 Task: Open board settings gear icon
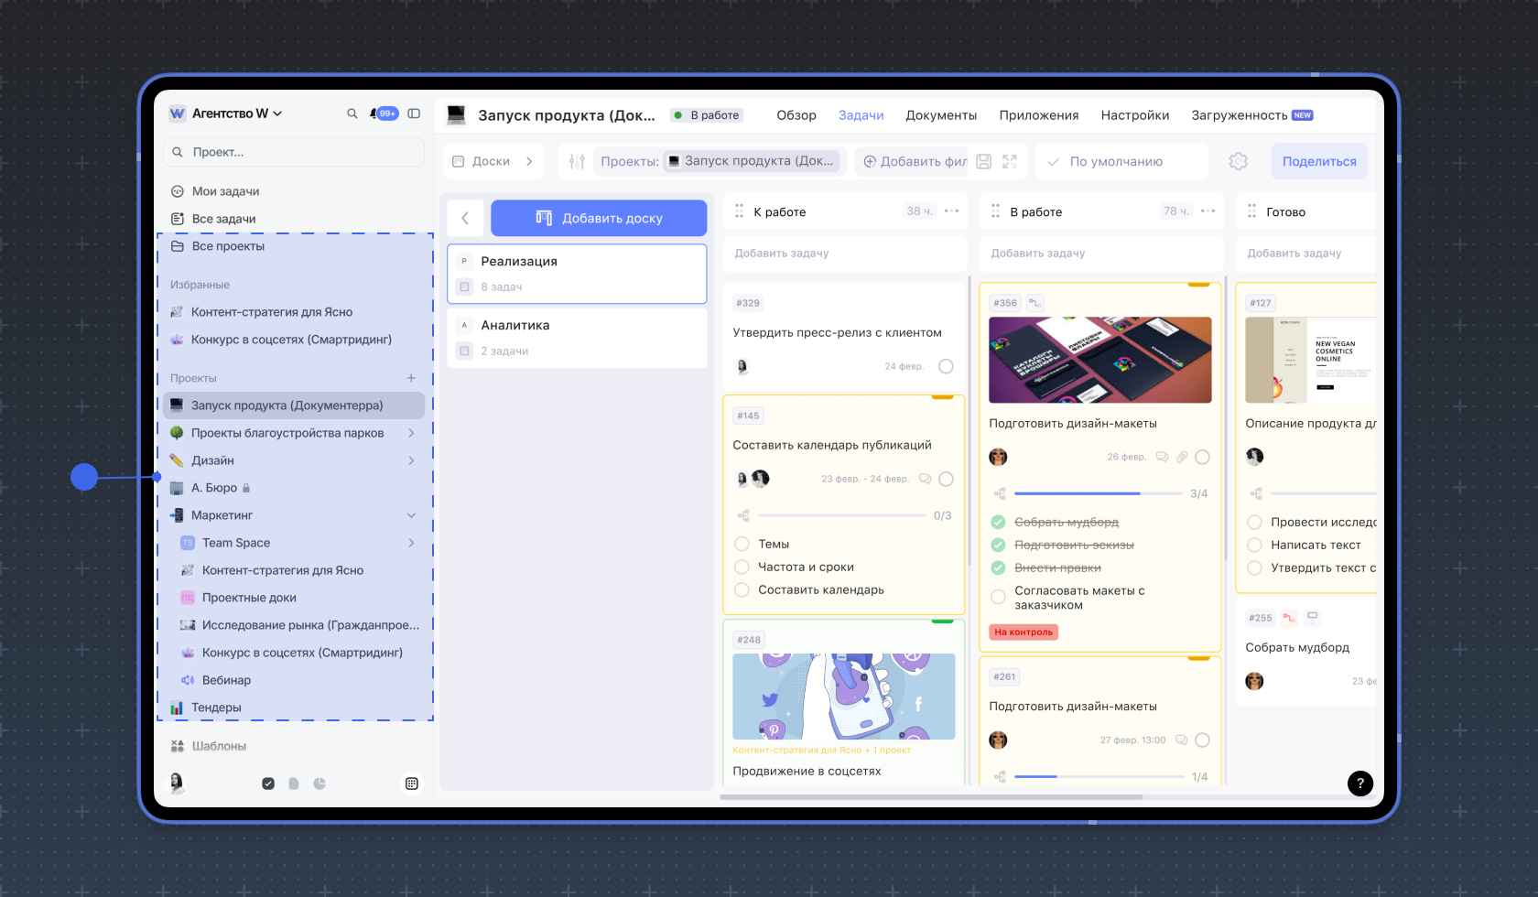click(1238, 161)
